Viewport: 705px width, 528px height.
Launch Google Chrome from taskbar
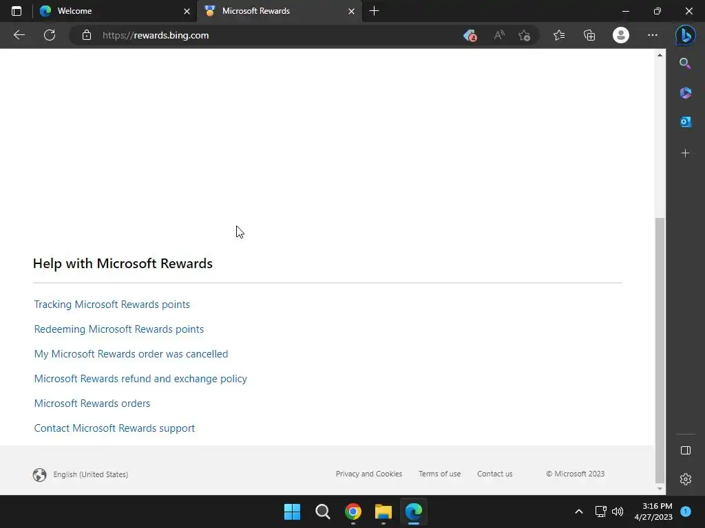[353, 511]
